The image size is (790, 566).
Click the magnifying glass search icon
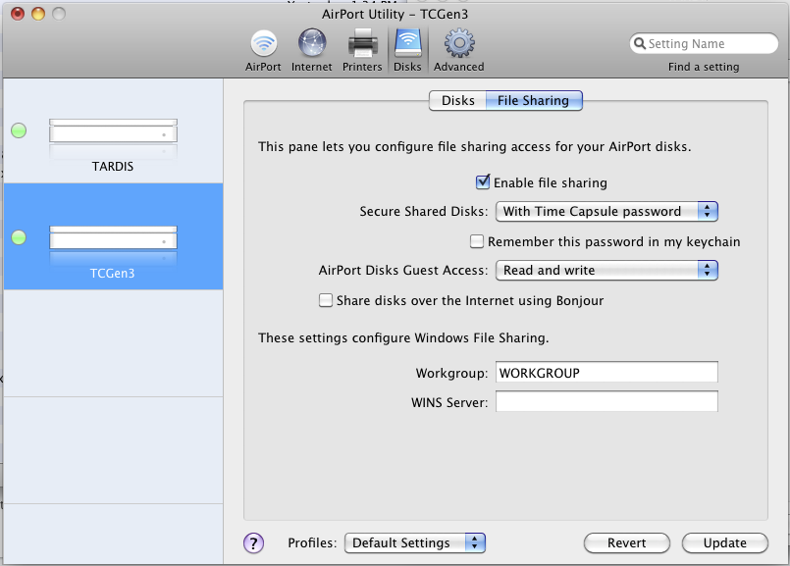coord(640,43)
